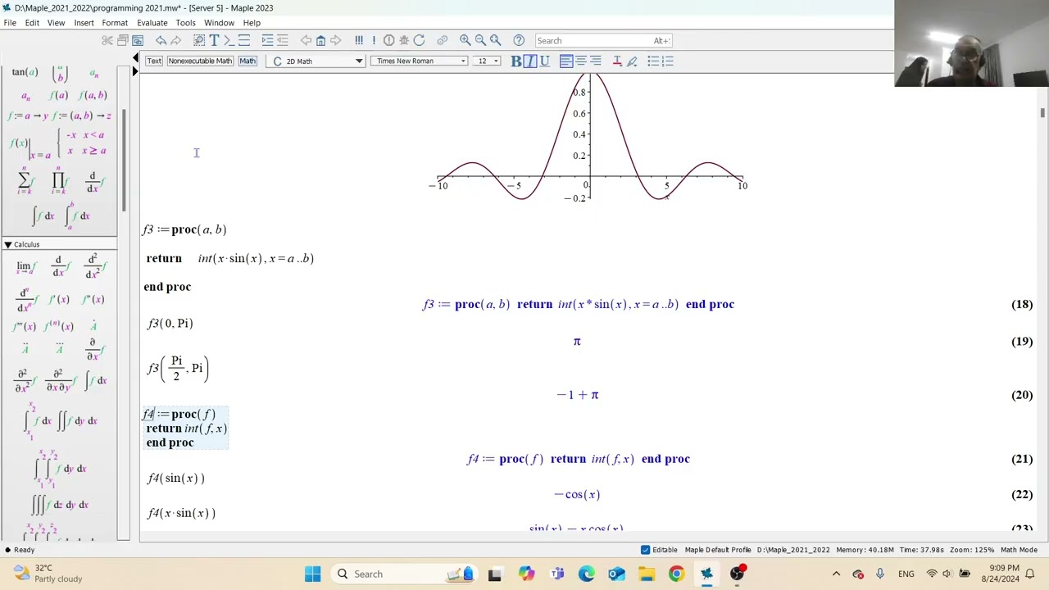Open the Format menu
1049x590 pixels.
click(115, 22)
